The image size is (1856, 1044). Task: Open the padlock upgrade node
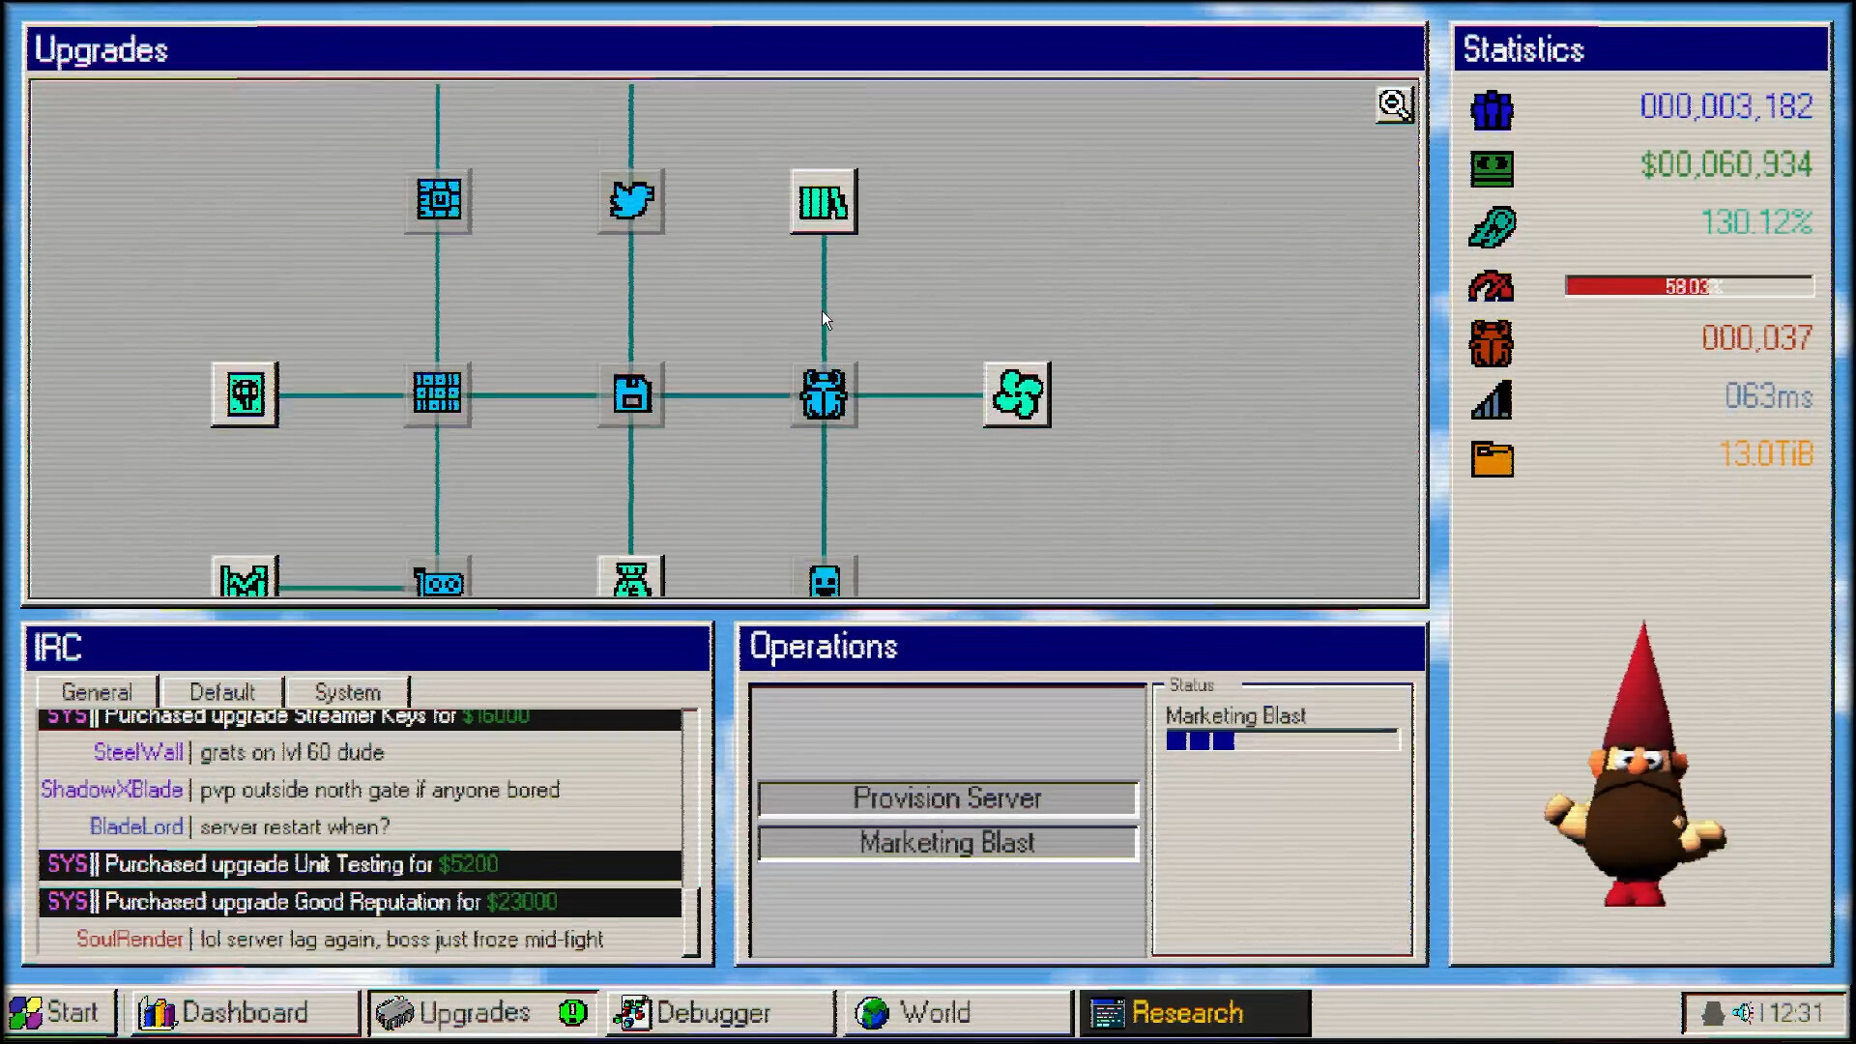[x=245, y=393]
